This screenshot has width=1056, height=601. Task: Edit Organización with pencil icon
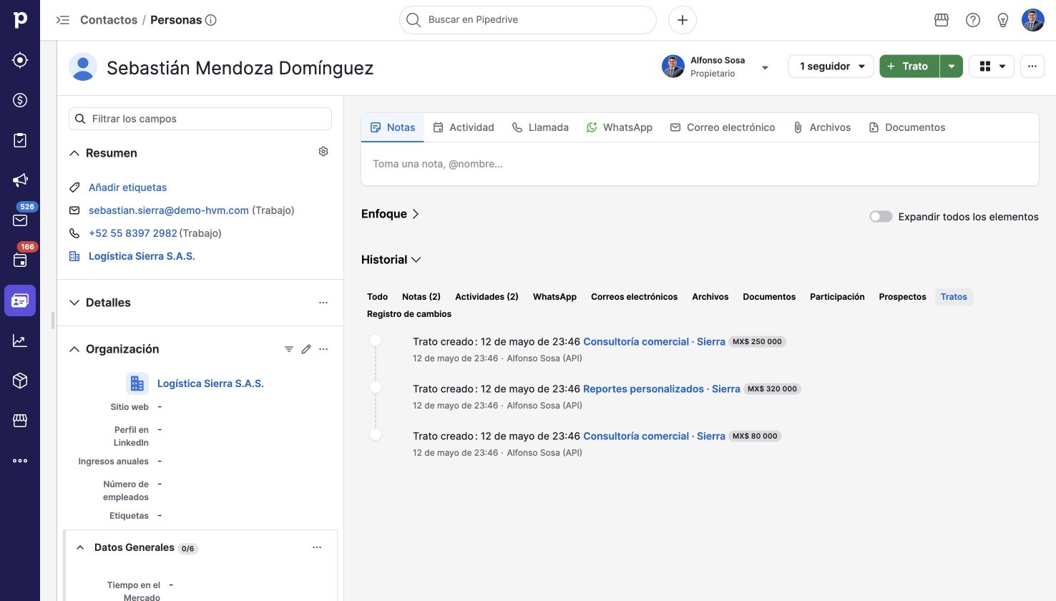(306, 349)
